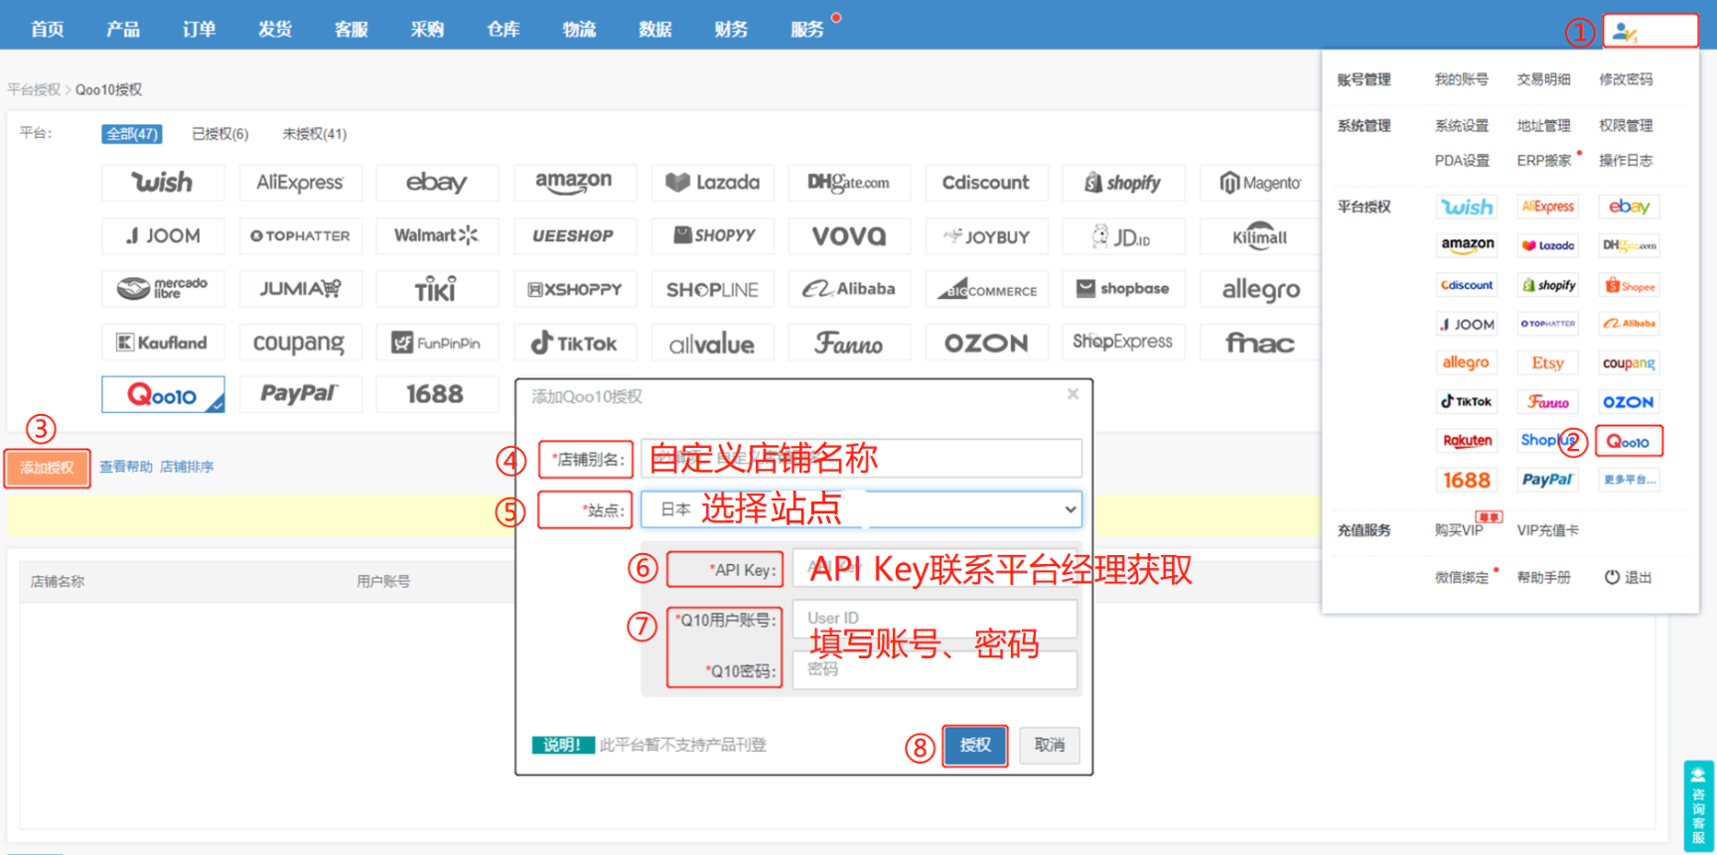This screenshot has width=1717, height=855.
Task: Open the amazon platform tile in main grid
Action: [x=574, y=183]
